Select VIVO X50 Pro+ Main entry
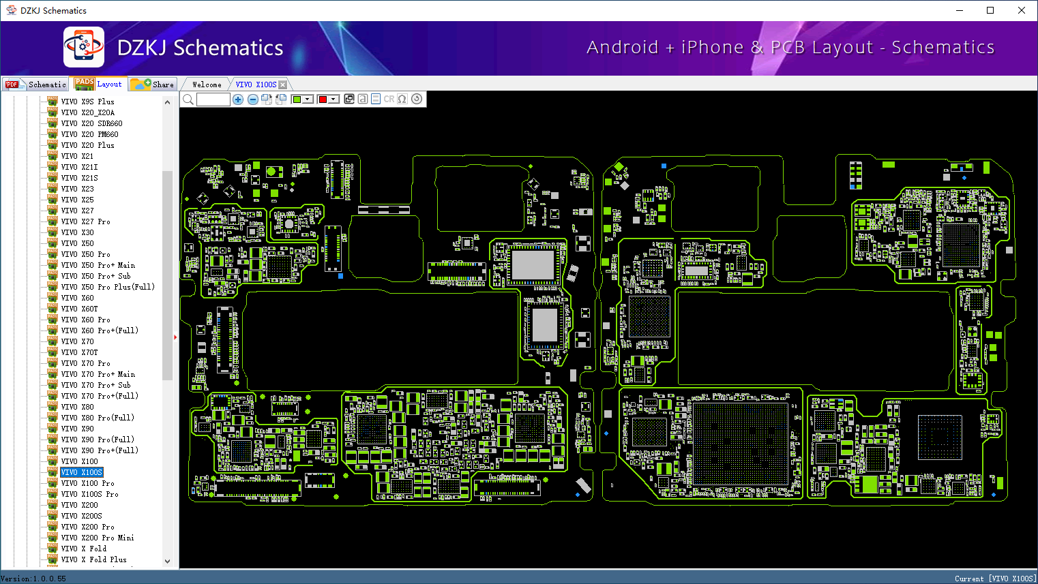Image resolution: width=1038 pixels, height=584 pixels. click(x=98, y=265)
